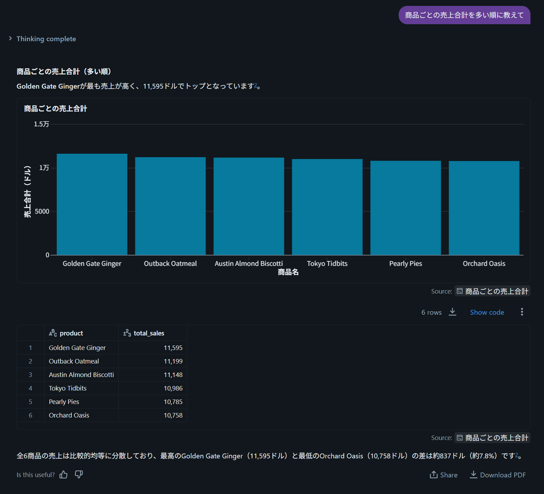Select the Tokyo Tidbits table row

point(68,388)
